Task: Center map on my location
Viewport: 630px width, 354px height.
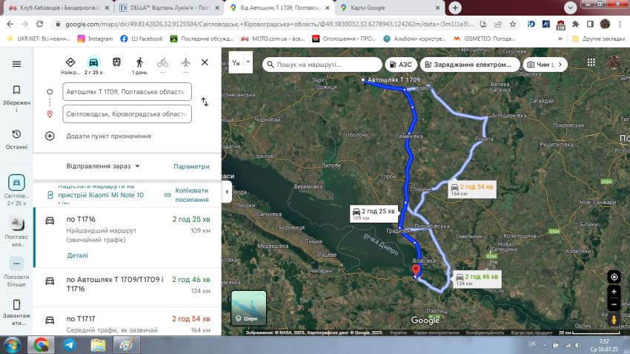Action: pyautogui.click(x=614, y=277)
